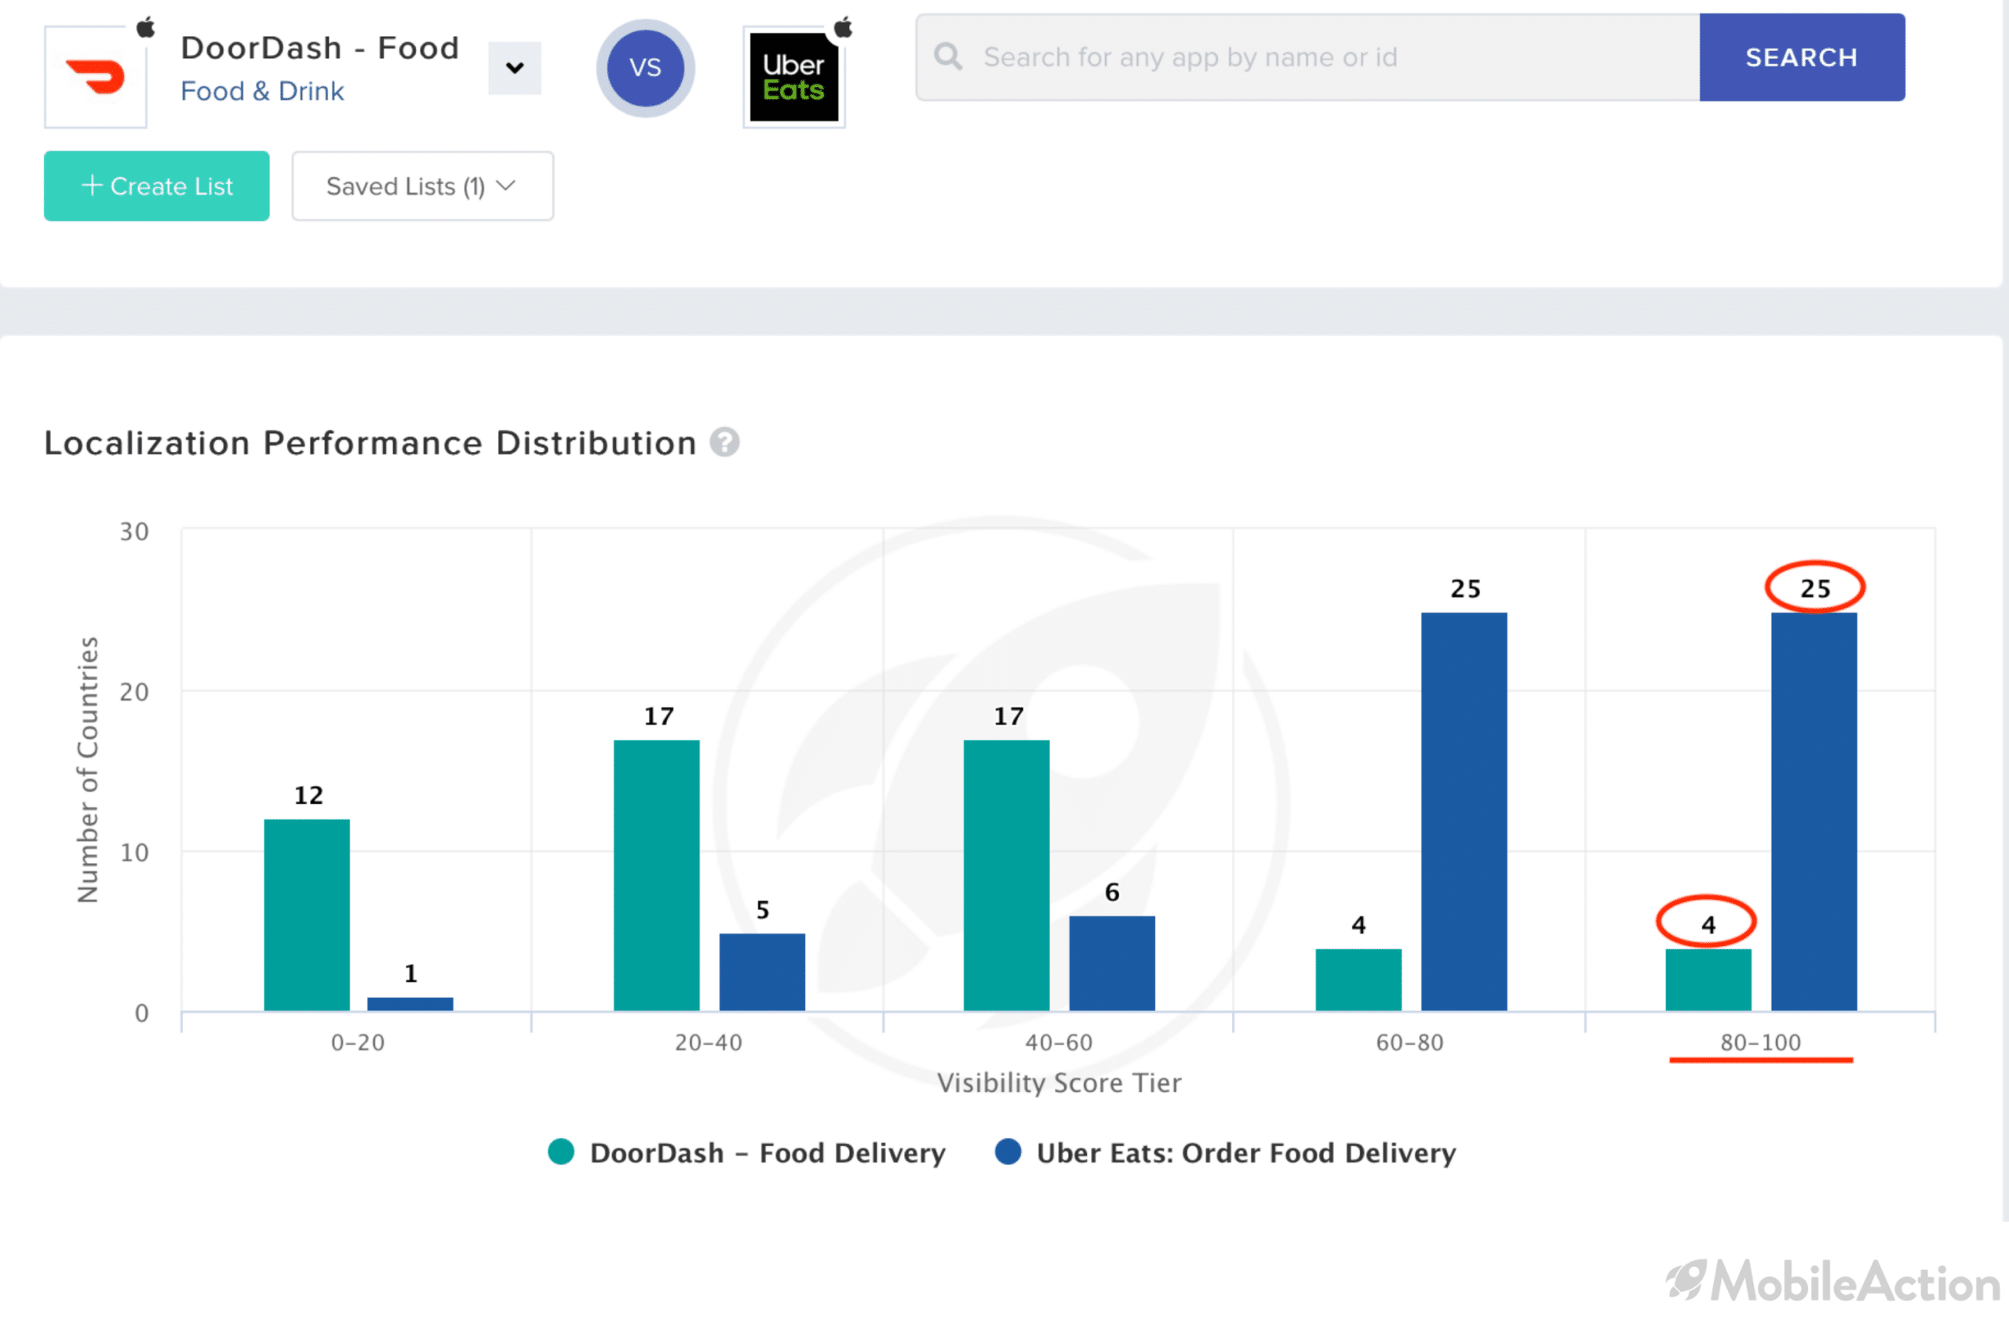
Task: Click the search magnifier icon
Action: pos(947,57)
